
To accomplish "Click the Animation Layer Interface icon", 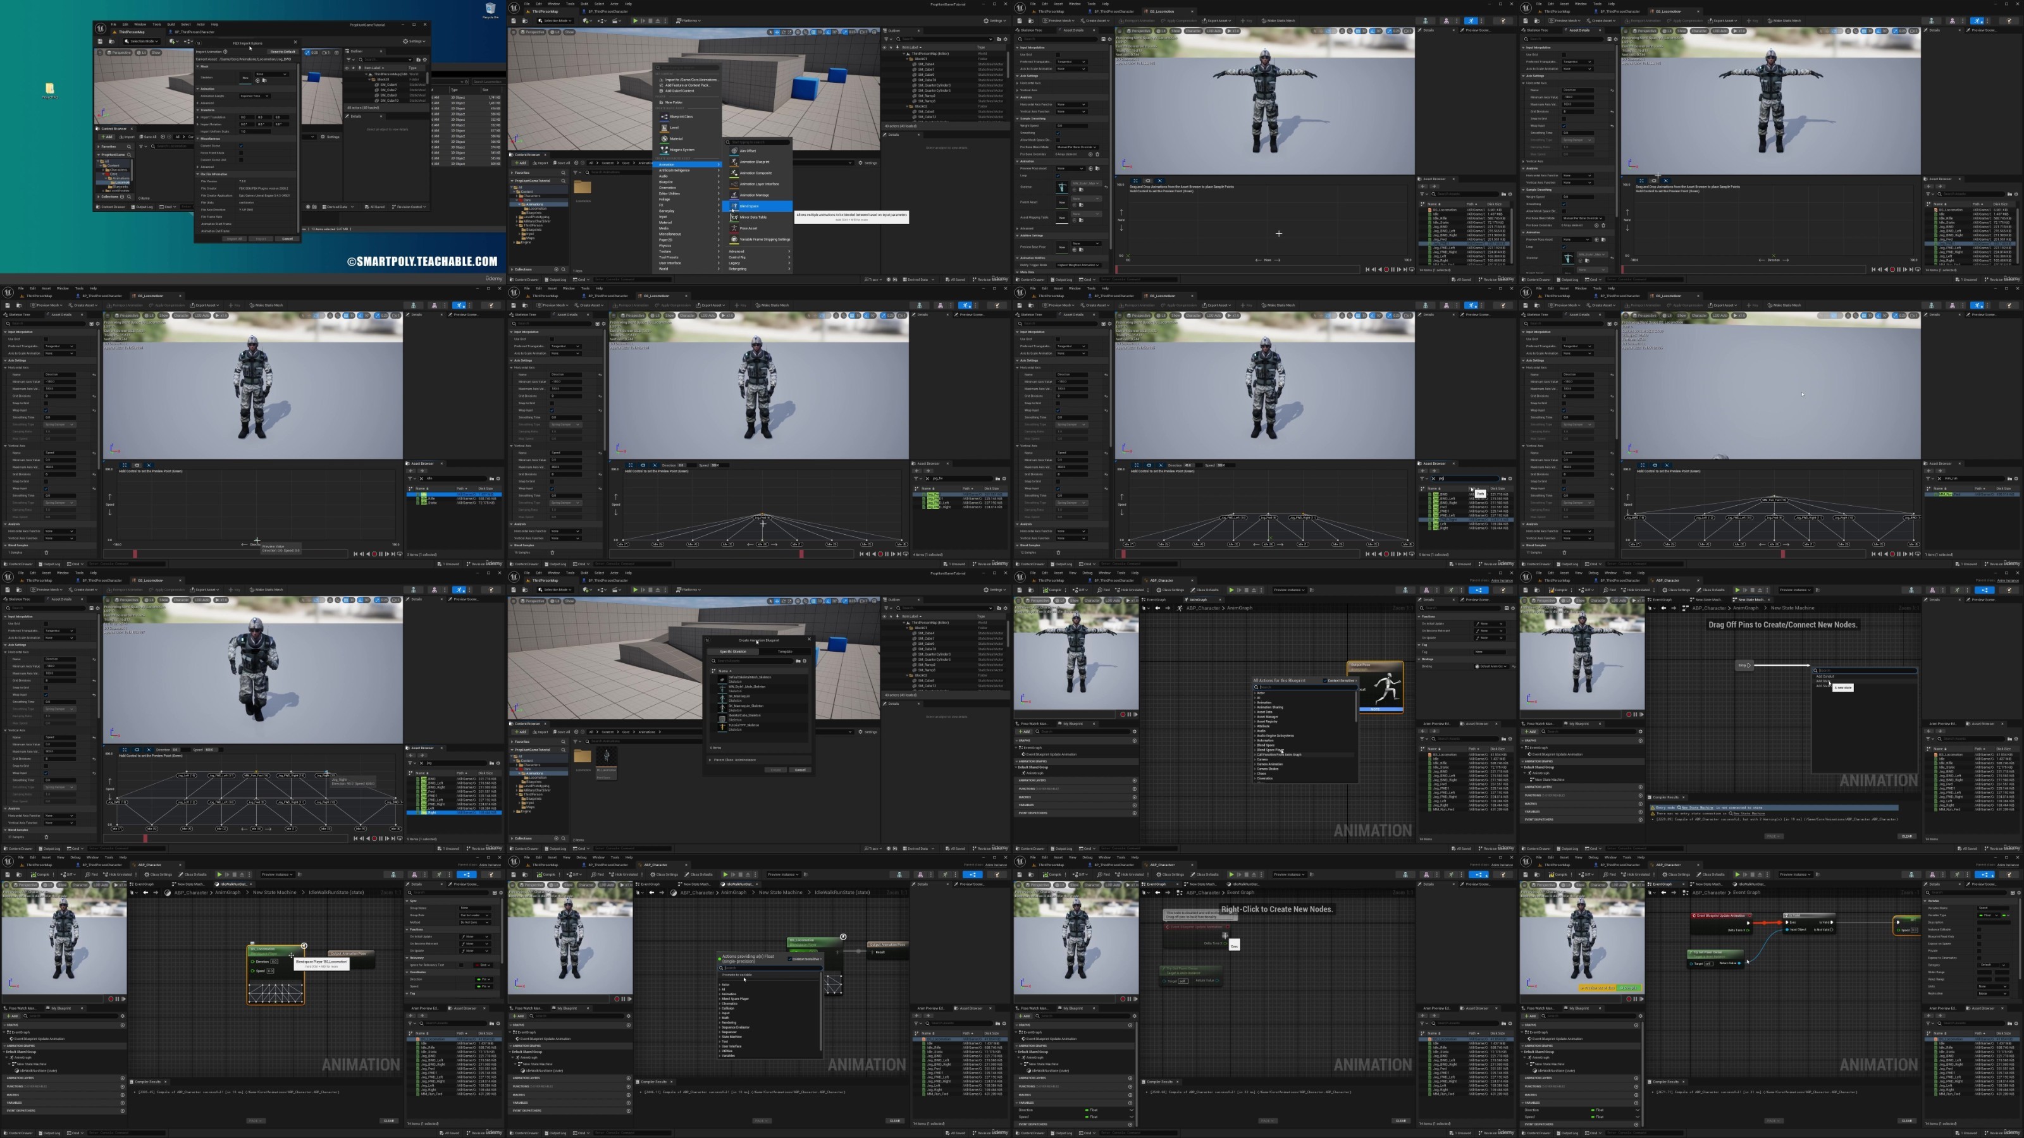I will click(x=734, y=185).
